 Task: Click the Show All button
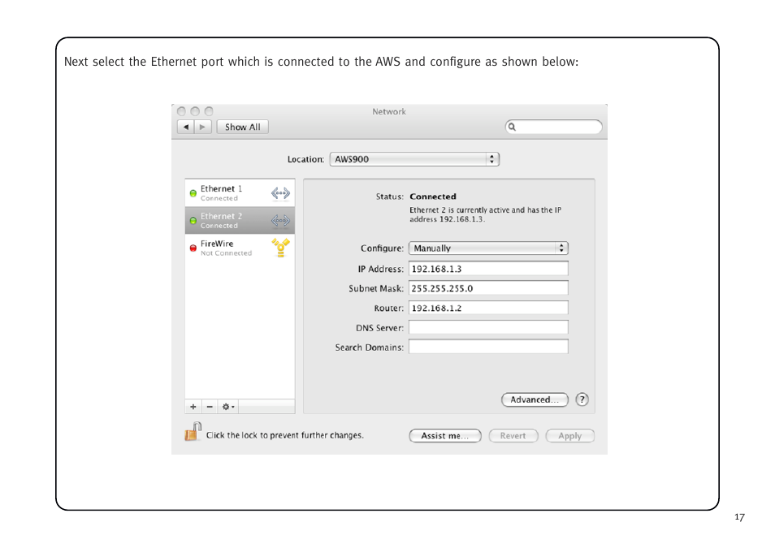click(242, 127)
